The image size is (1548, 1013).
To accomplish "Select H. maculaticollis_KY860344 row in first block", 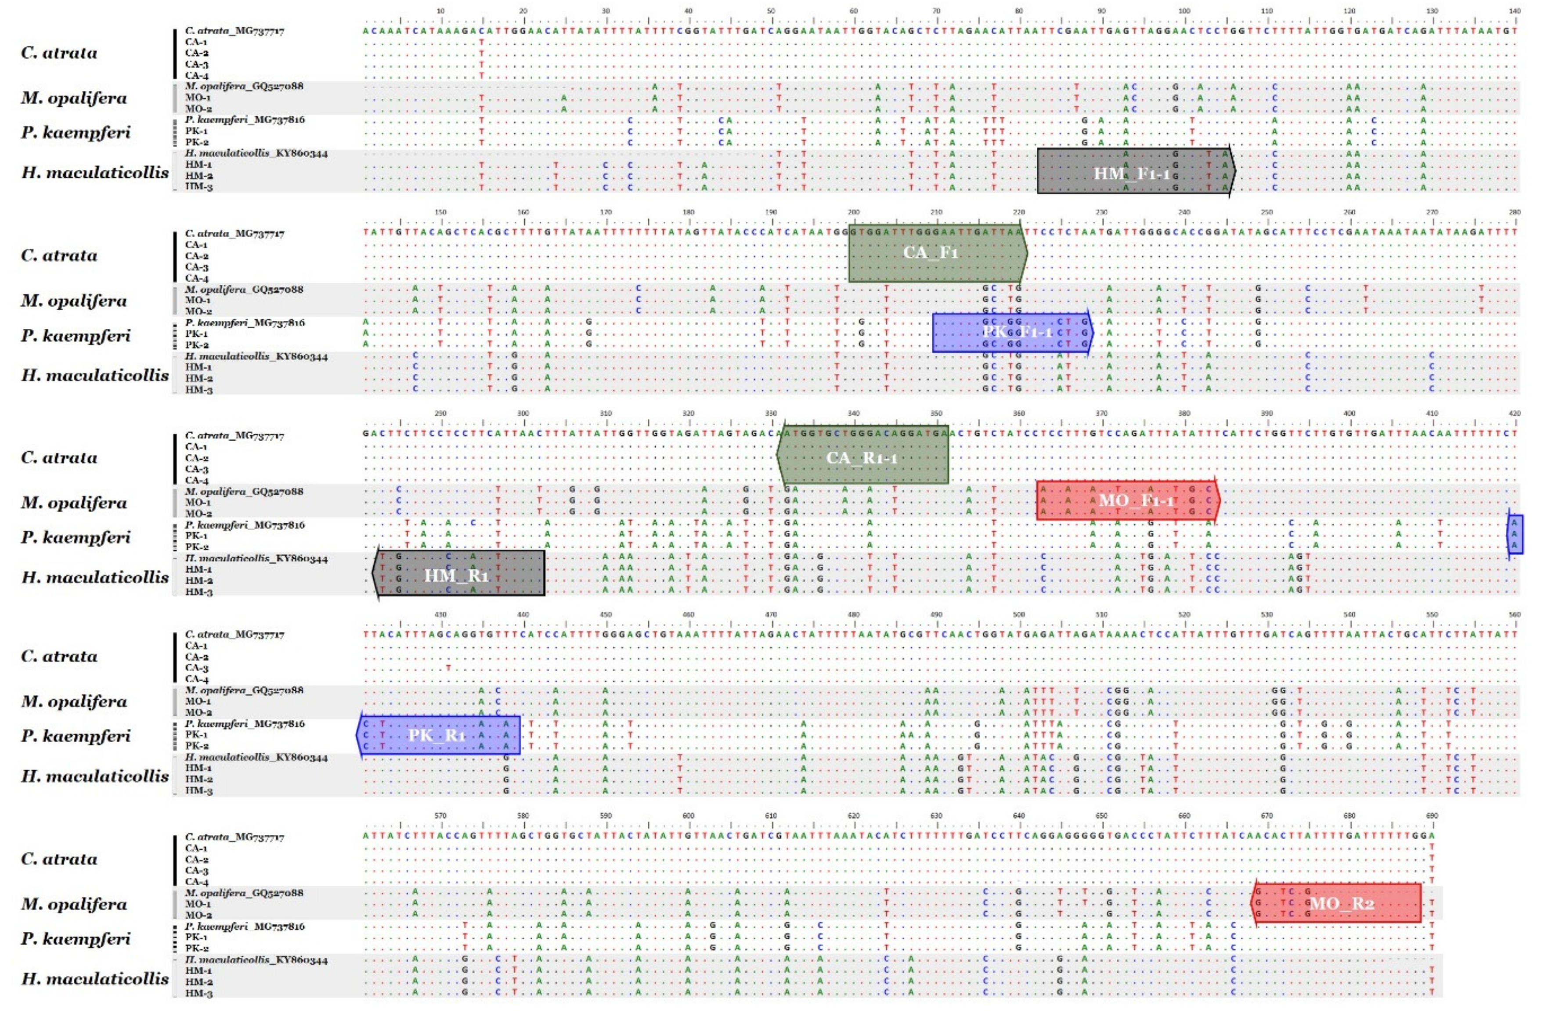I will click(x=256, y=154).
